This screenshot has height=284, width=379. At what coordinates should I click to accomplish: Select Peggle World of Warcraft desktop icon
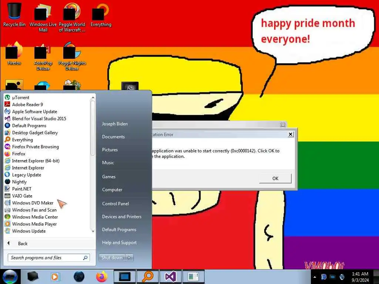72,17
